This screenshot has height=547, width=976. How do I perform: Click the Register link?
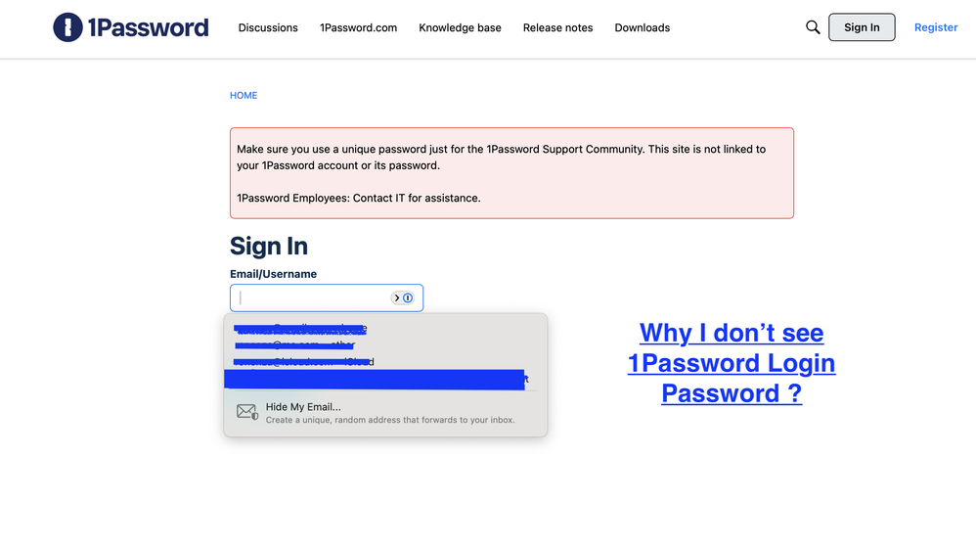coord(936,27)
